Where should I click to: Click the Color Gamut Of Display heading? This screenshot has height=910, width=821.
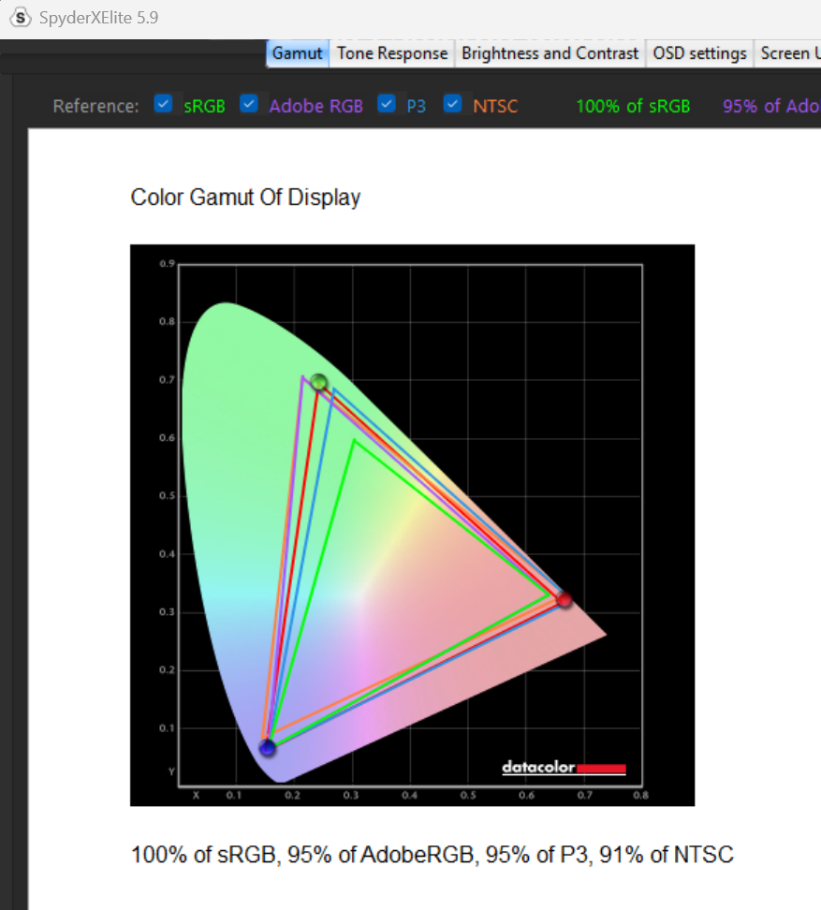tap(245, 198)
